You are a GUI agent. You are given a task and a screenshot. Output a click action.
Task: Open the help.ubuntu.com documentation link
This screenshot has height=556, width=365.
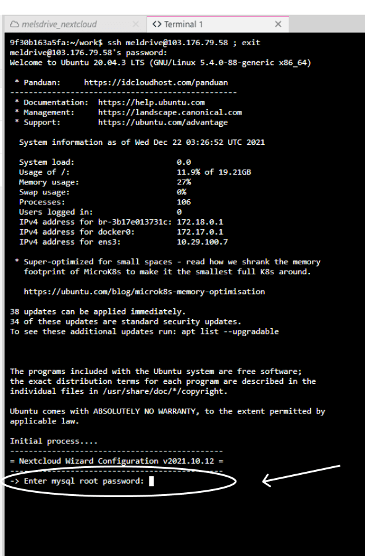coord(151,103)
